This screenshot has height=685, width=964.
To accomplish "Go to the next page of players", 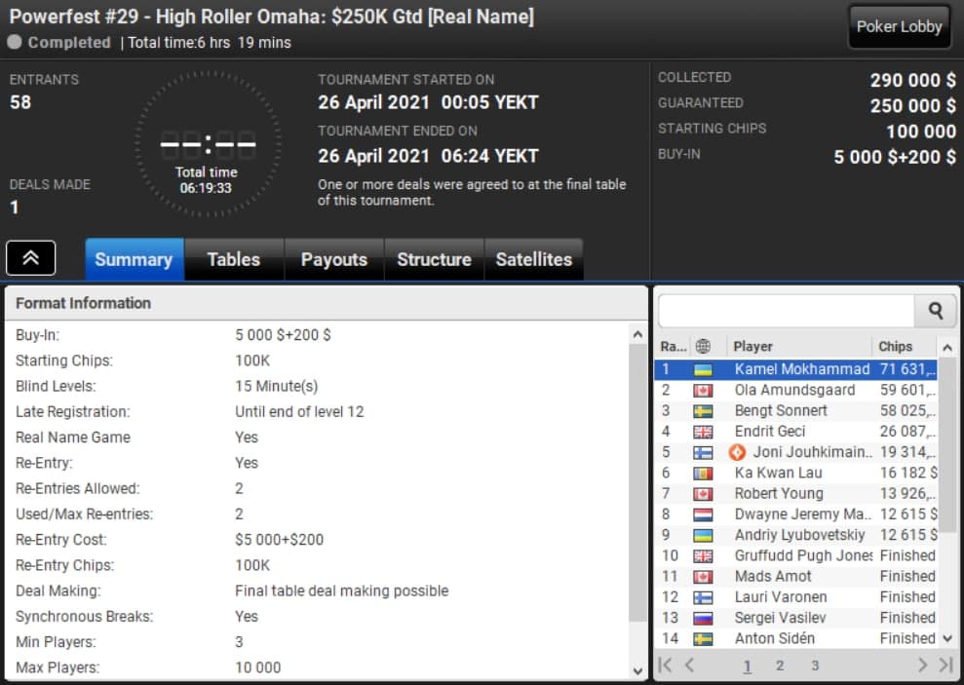I will click(x=922, y=666).
